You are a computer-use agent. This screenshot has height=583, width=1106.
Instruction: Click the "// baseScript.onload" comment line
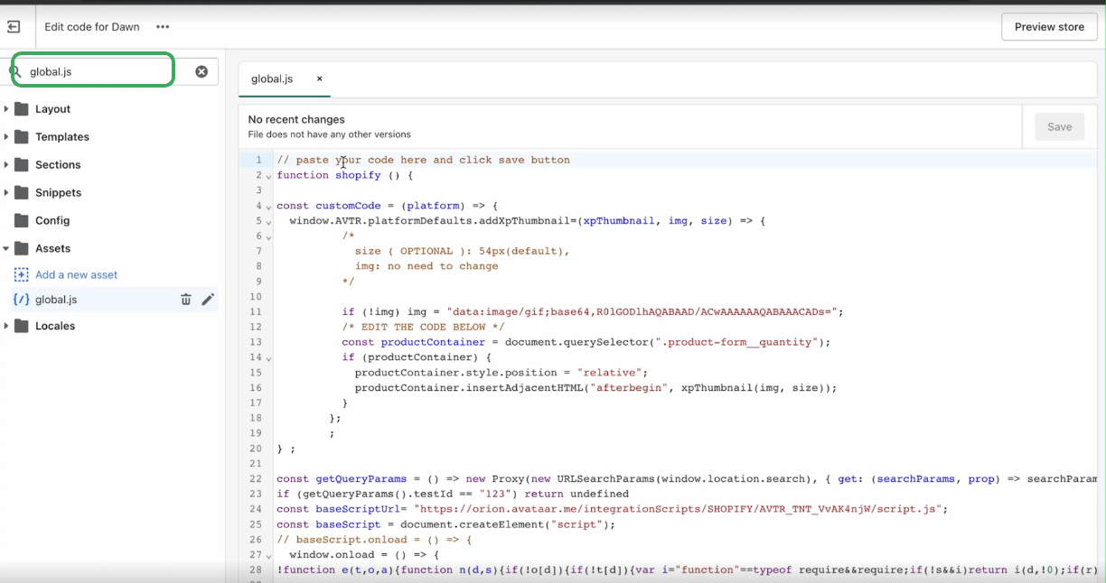click(x=374, y=540)
